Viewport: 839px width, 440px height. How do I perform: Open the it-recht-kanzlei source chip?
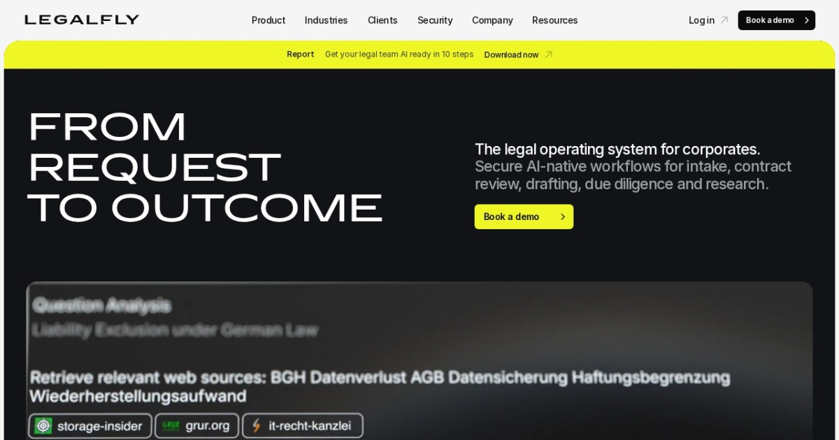(303, 425)
